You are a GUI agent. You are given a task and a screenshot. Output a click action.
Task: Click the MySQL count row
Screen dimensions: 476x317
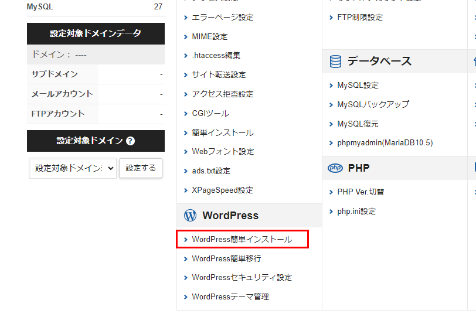coord(96,6)
